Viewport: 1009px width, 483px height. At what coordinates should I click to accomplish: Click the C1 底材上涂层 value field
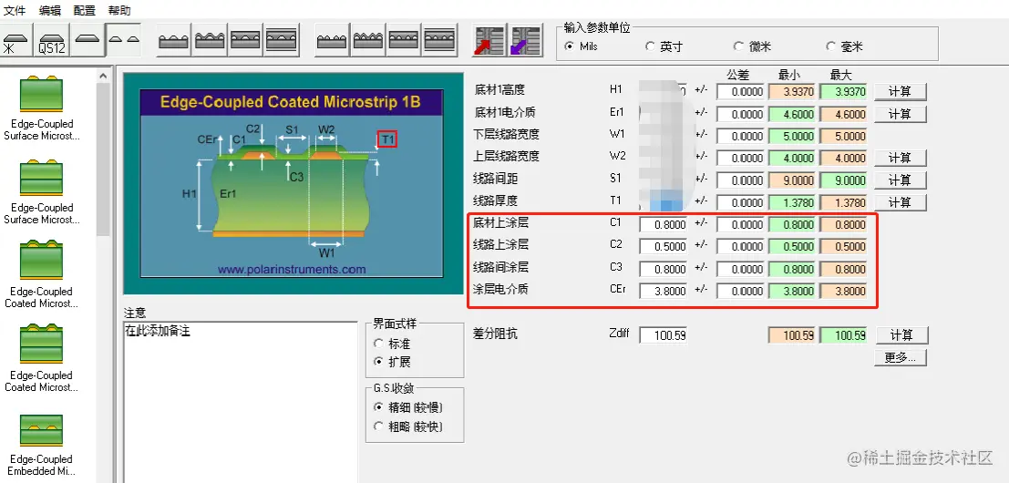[x=664, y=225]
